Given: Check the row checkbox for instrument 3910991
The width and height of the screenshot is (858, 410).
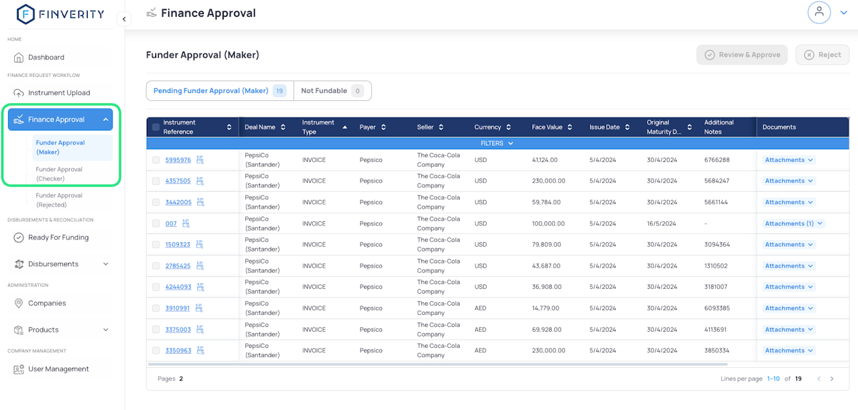Looking at the screenshot, I should pos(156,308).
